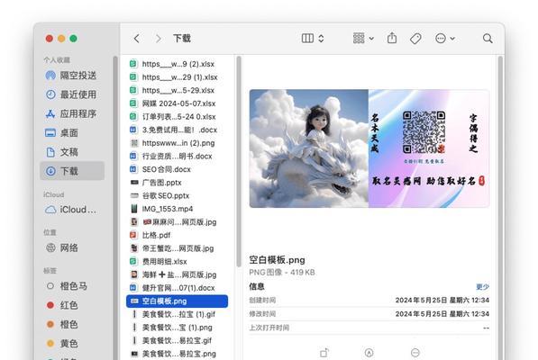
Task: Select the 橙色 tag
Action: (x=72, y=324)
